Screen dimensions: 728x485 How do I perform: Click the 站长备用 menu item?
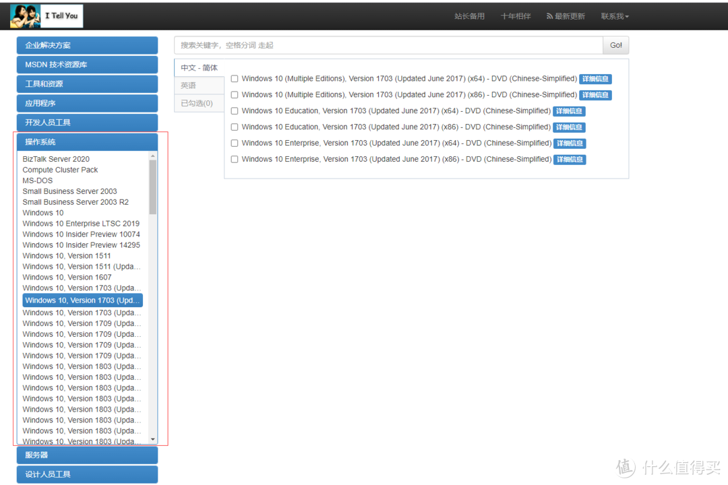click(469, 15)
